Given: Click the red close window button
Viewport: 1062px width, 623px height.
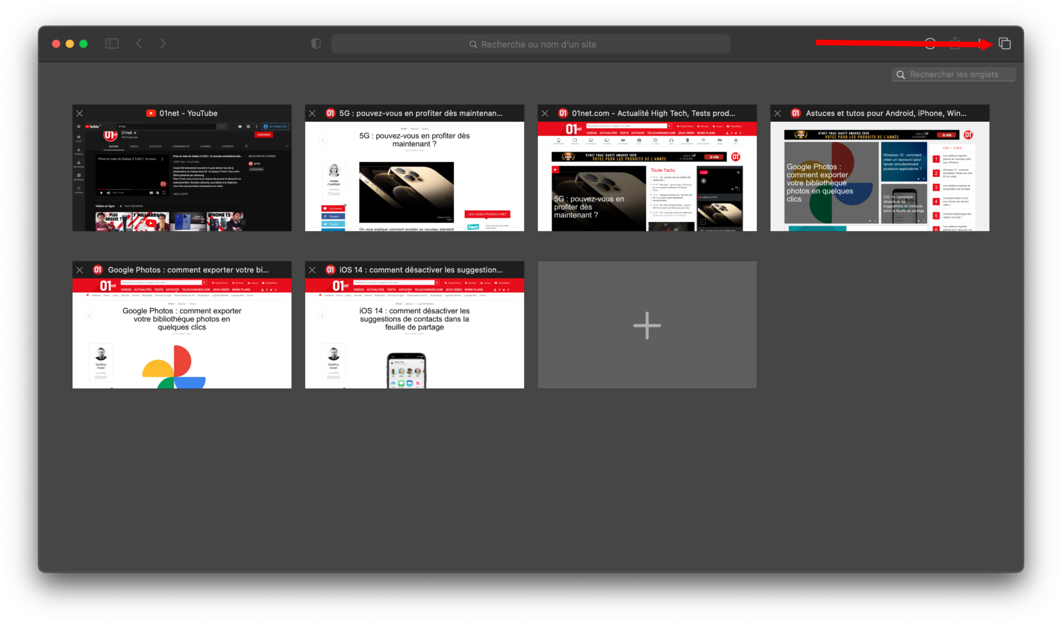Looking at the screenshot, I should point(56,44).
